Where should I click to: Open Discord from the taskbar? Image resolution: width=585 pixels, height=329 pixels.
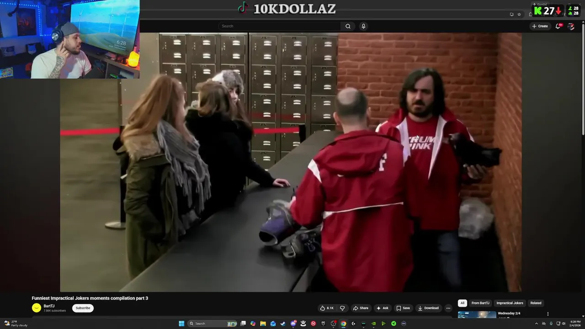pyautogui.click(x=293, y=324)
